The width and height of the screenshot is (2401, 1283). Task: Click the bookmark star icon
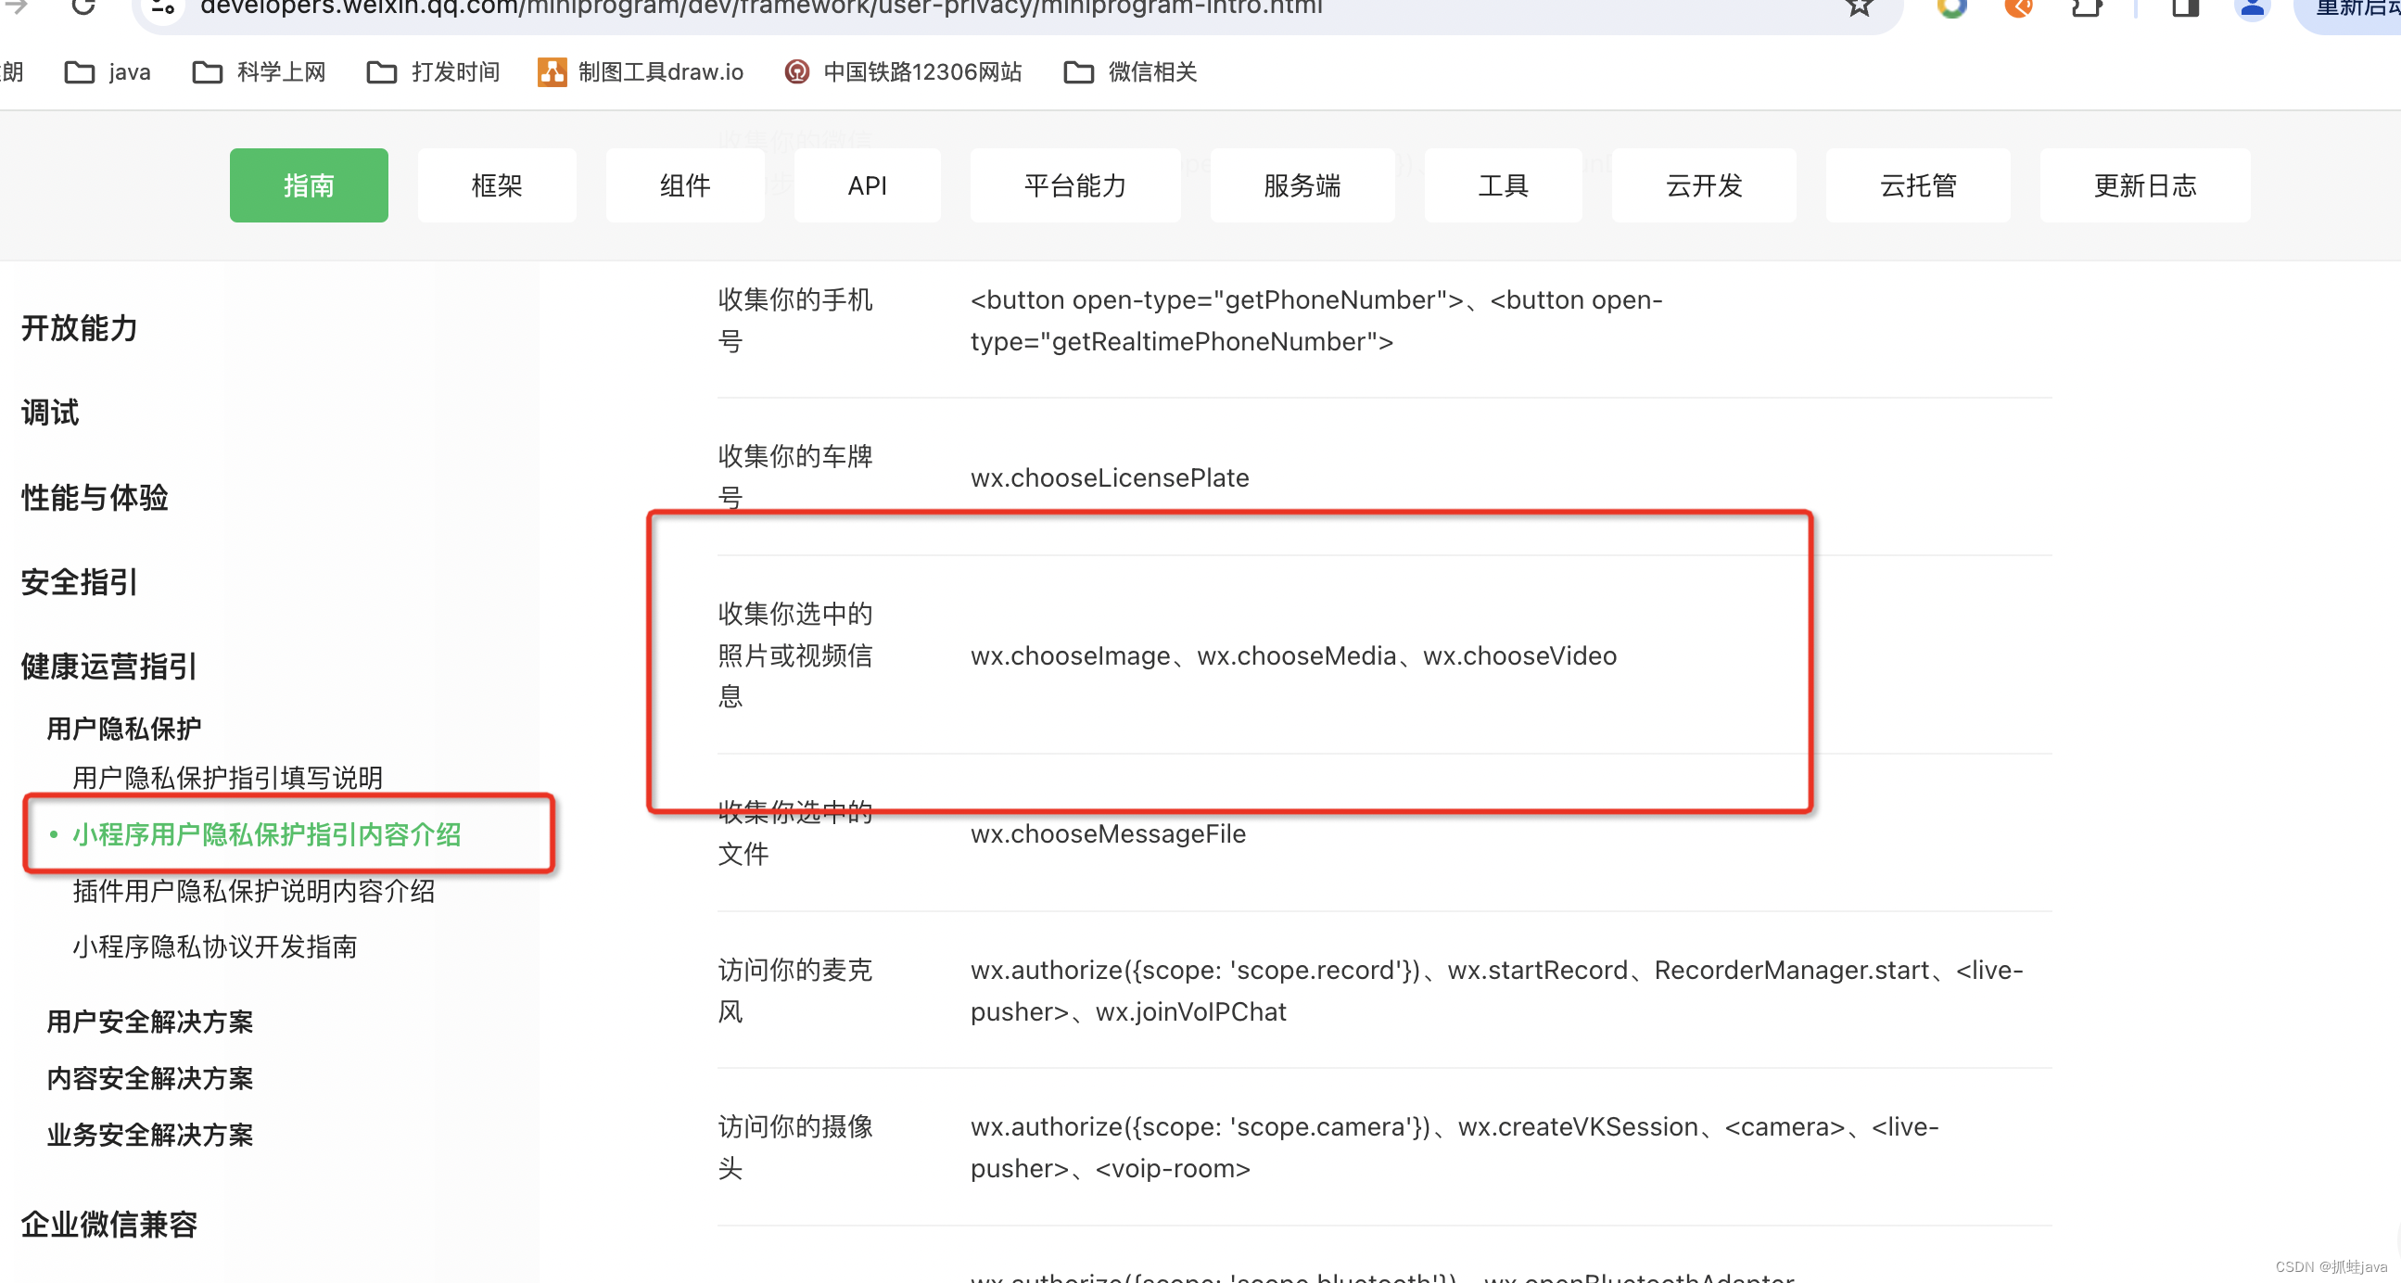tap(1859, 7)
